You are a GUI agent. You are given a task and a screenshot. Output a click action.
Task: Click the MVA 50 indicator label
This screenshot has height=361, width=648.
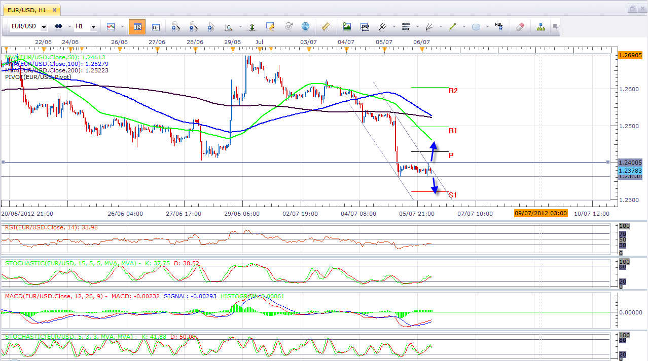click(x=55, y=58)
